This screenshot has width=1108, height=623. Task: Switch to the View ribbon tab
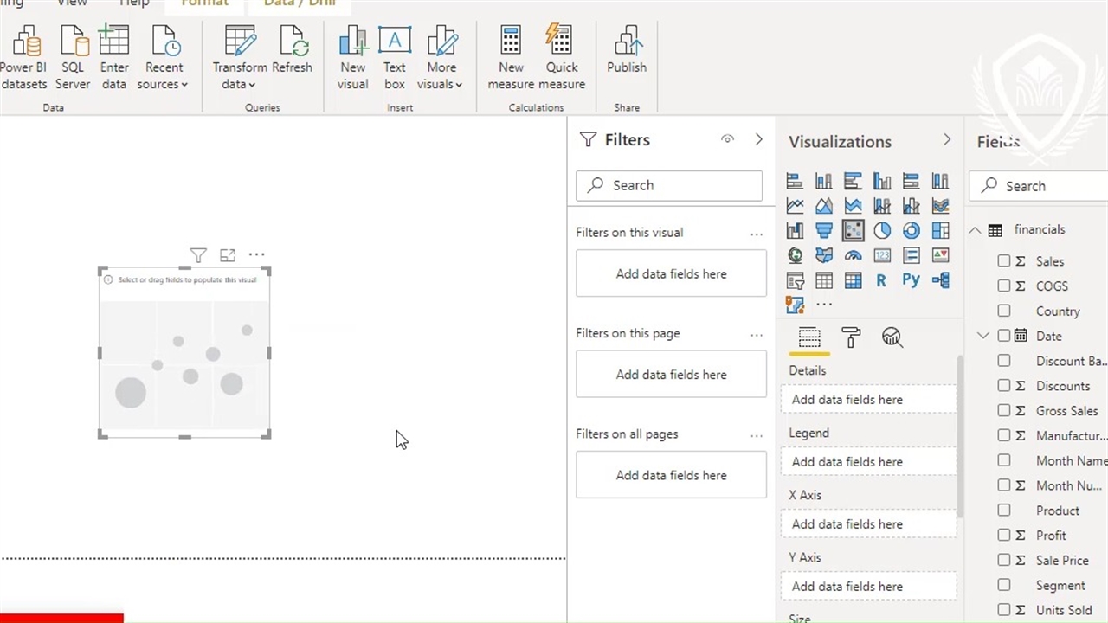pyautogui.click(x=72, y=3)
